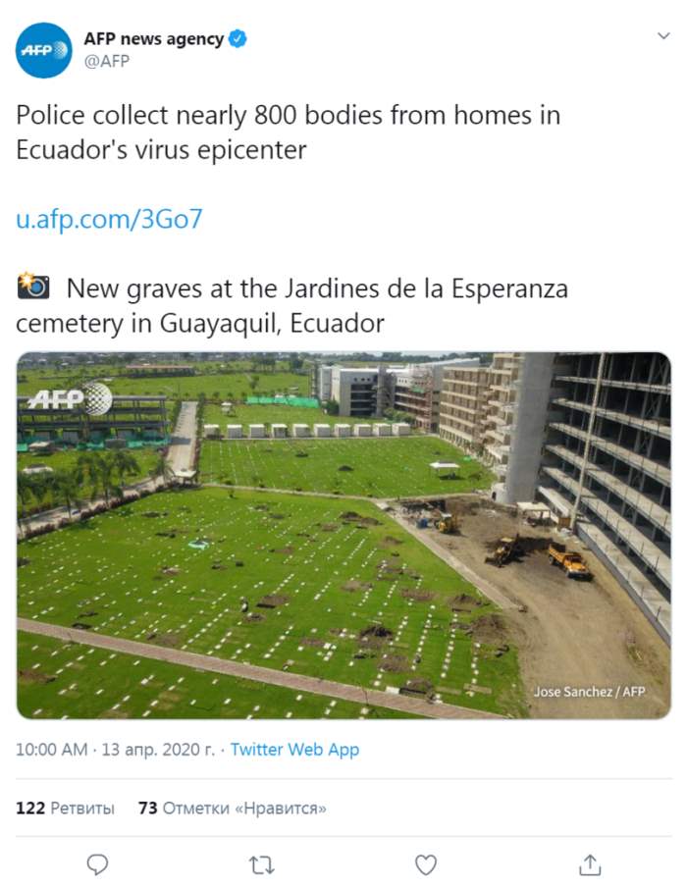Image resolution: width=687 pixels, height=888 pixels.
Task: Open AFP news agency profile name
Action: (153, 40)
